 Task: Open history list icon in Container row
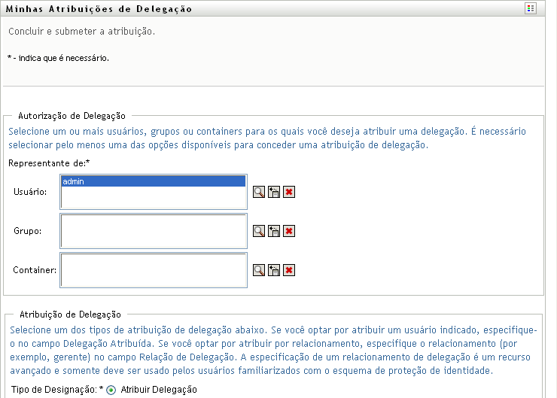(x=274, y=270)
